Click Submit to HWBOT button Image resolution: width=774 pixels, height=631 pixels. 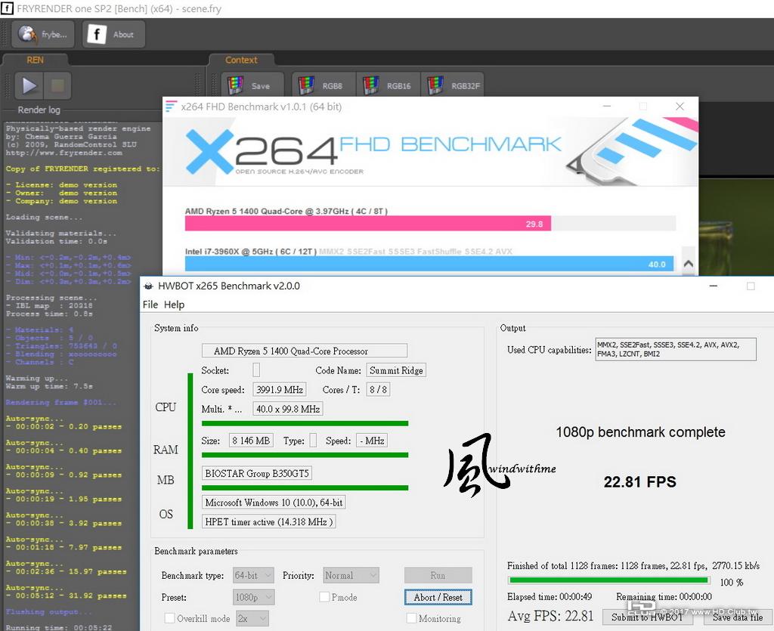pos(647,617)
